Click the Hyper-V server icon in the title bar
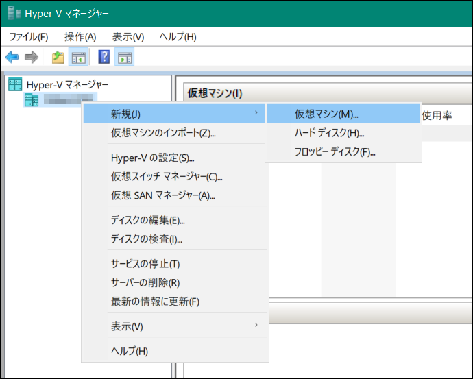473x379 pixels. click(x=14, y=13)
